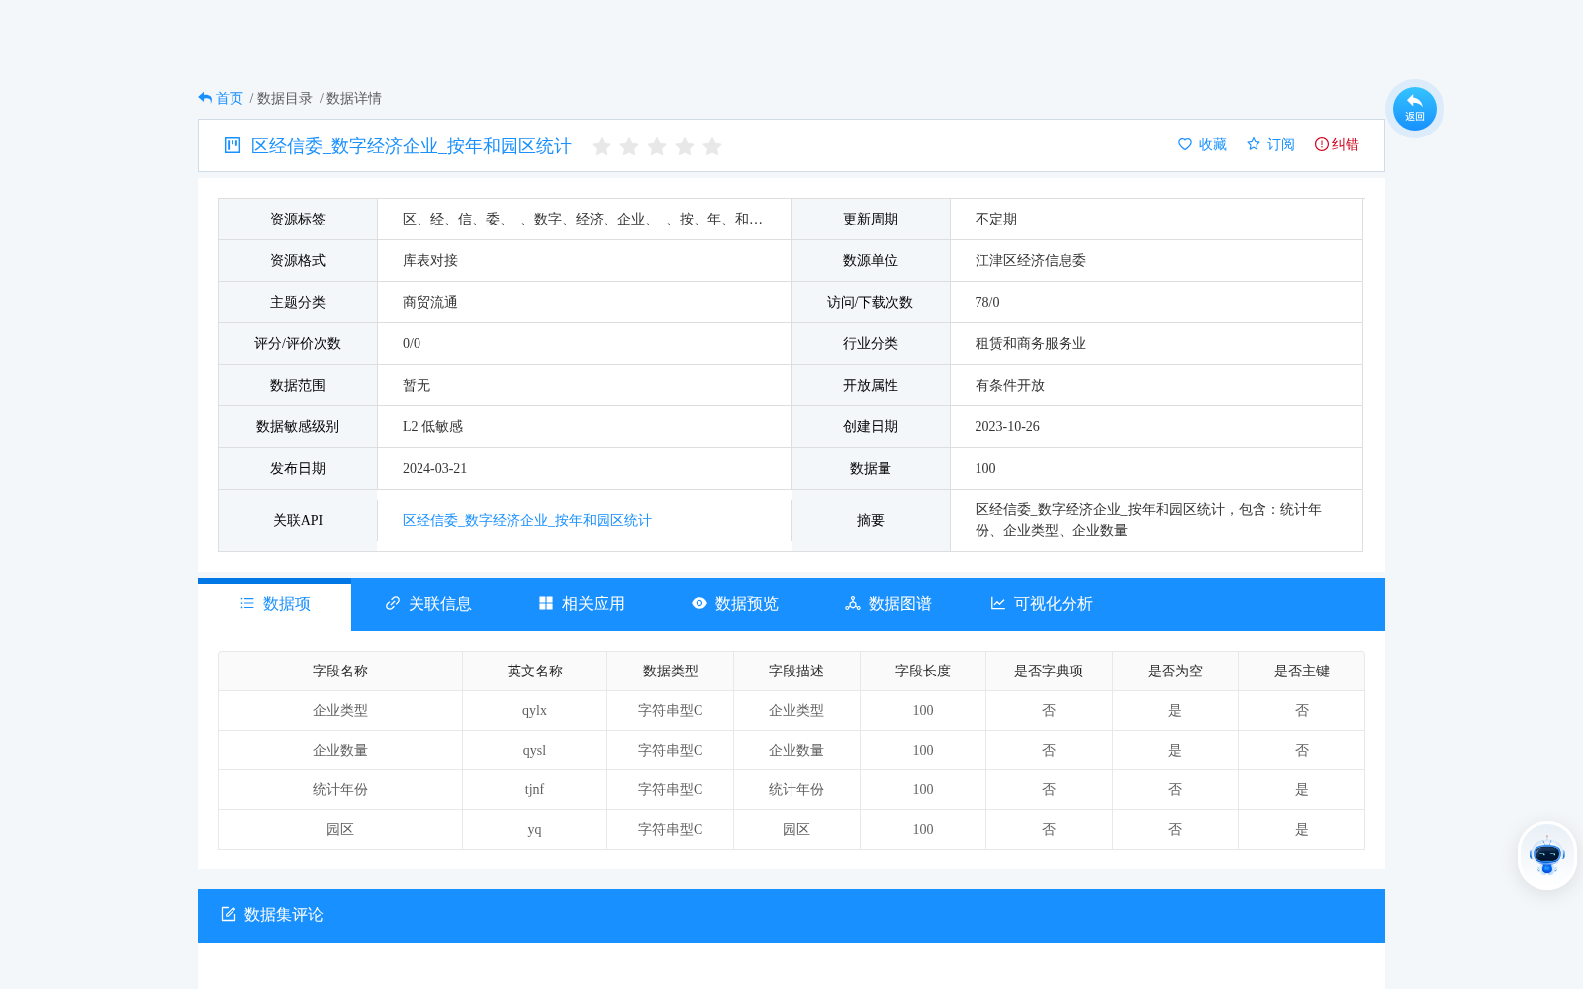
Task: Click the eye icon in 数据预览 tab
Action: [699, 603]
